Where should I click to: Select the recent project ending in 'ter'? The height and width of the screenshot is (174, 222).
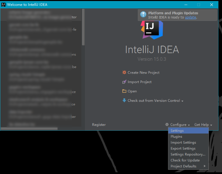click(41, 114)
